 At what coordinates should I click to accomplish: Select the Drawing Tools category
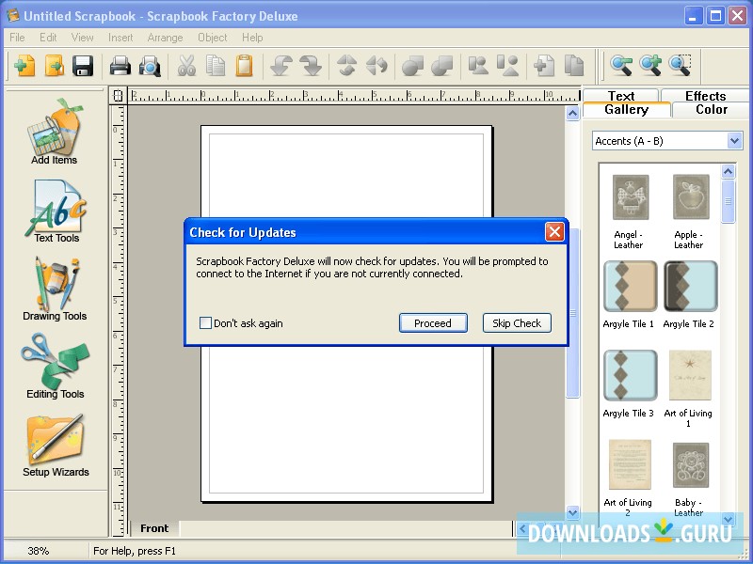[x=54, y=290]
